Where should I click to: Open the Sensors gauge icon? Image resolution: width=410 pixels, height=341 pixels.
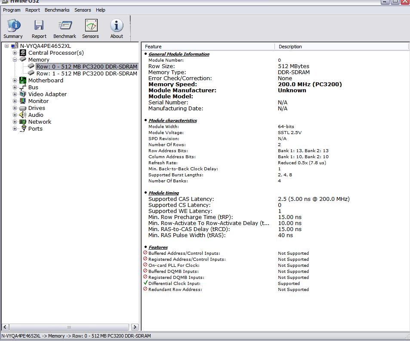[91, 25]
